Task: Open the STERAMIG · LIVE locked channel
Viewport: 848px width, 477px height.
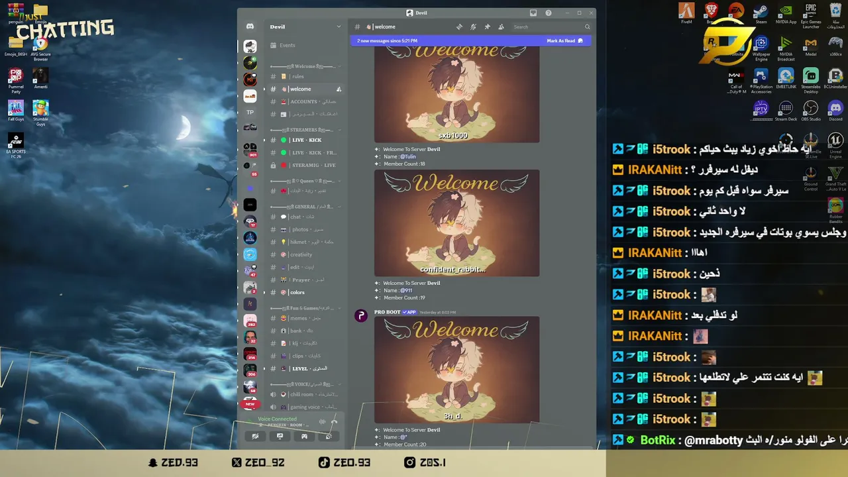Action: click(305, 165)
